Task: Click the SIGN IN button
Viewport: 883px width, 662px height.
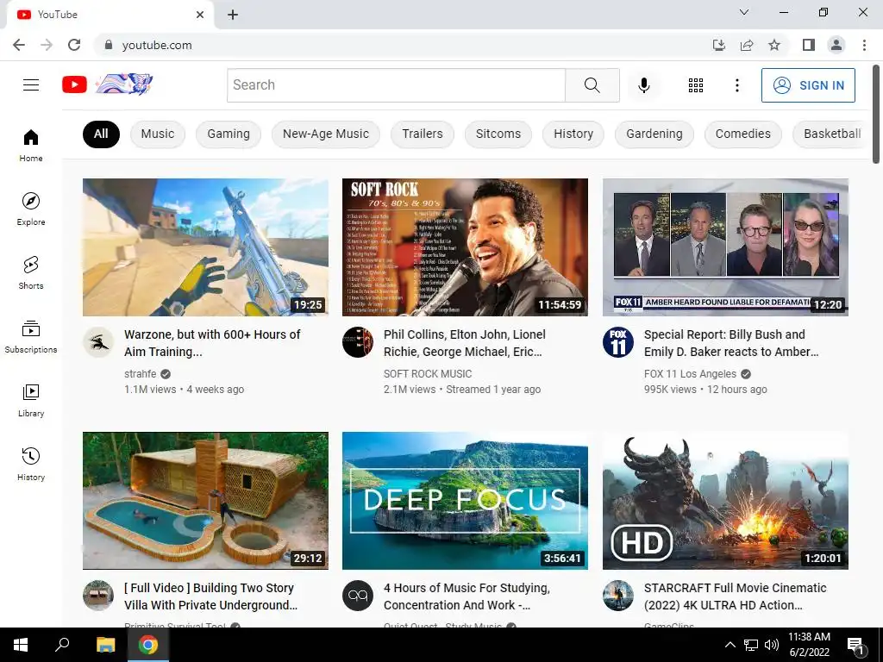Action: 808,85
